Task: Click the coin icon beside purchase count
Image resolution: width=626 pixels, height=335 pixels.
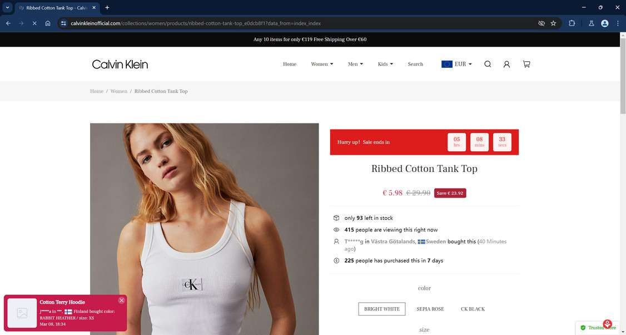Action: coord(336,260)
